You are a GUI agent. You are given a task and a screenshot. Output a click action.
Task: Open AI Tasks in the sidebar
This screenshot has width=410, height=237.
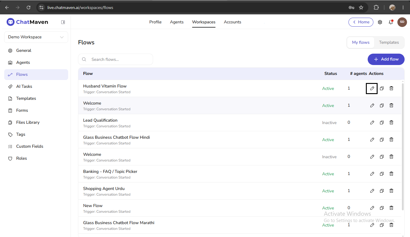[x=36, y=87]
